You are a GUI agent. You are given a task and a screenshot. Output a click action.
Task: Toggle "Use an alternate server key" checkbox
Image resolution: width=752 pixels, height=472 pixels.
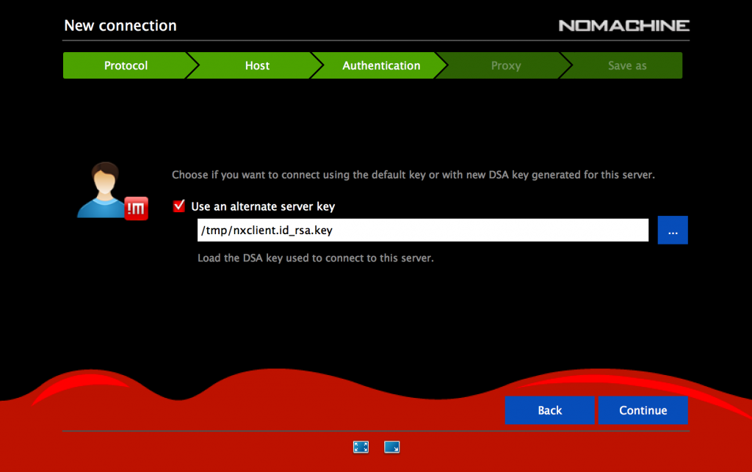pyautogui.click(x=178, y=206)
